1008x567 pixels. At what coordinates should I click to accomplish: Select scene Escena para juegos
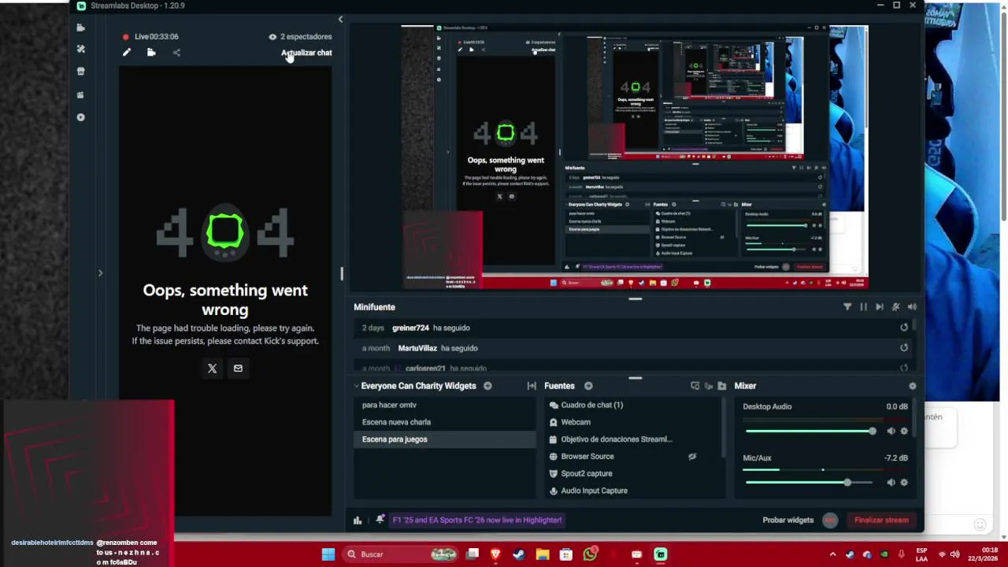click(x=445, y=439)
